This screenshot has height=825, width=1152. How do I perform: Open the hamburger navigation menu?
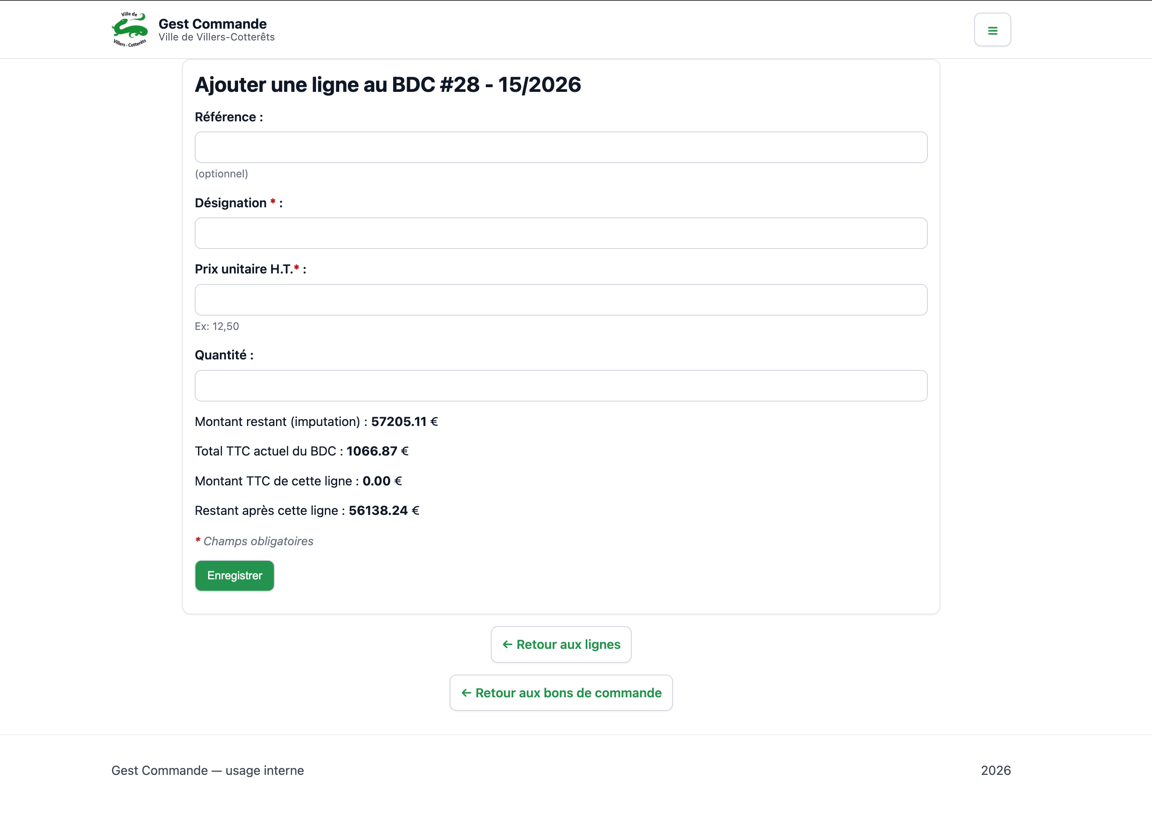(992, 30)
